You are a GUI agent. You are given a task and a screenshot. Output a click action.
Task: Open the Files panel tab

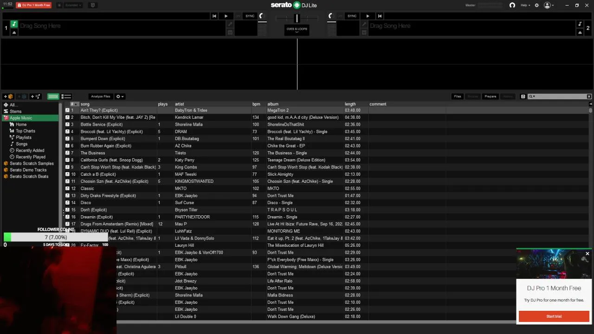[x=458, y=96]
